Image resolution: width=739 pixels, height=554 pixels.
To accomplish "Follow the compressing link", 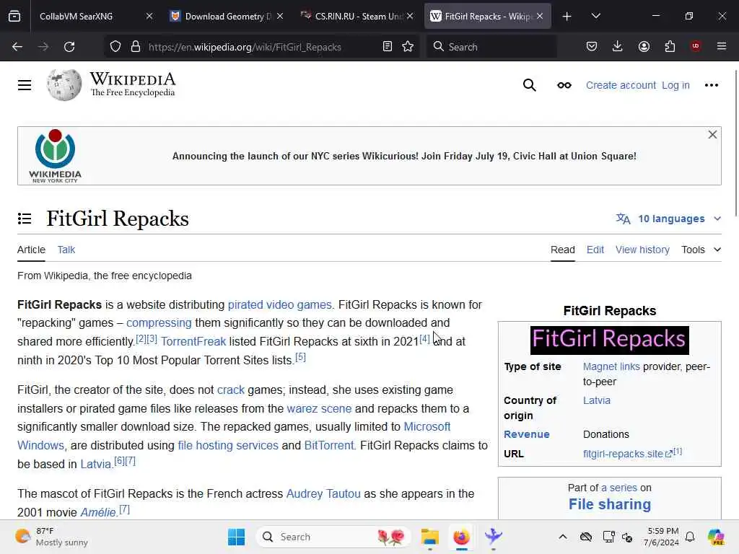I will tap(159, 323).
